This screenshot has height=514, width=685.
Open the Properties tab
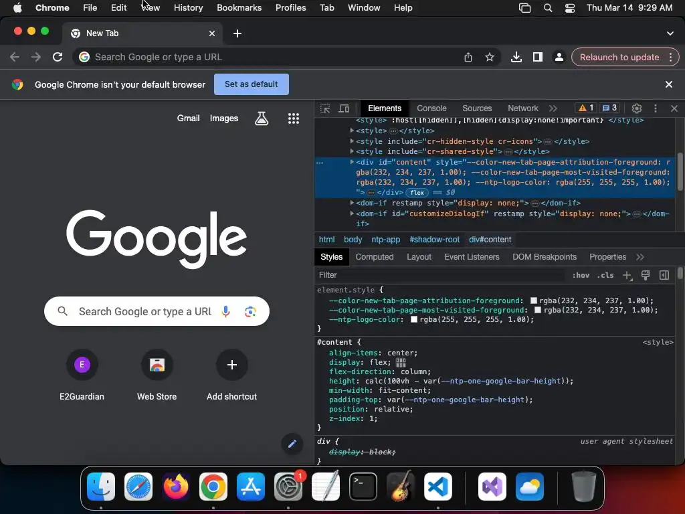607,257
